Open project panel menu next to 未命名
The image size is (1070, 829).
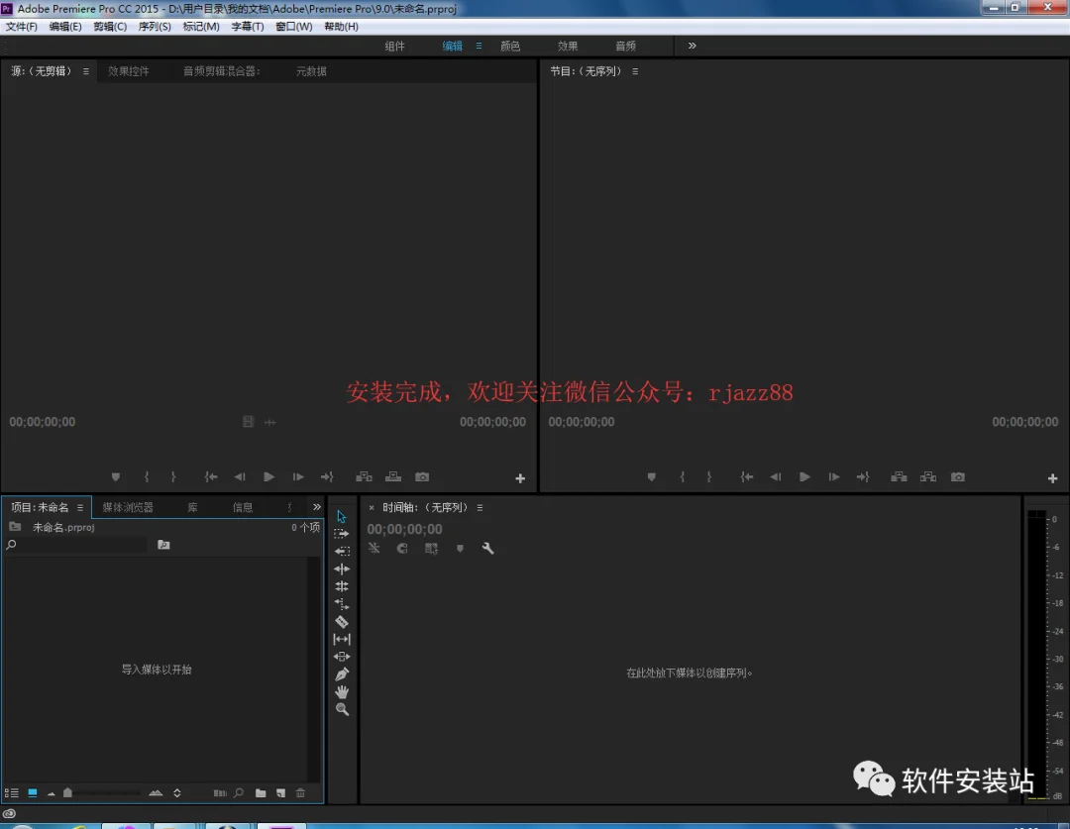[80, 508]
